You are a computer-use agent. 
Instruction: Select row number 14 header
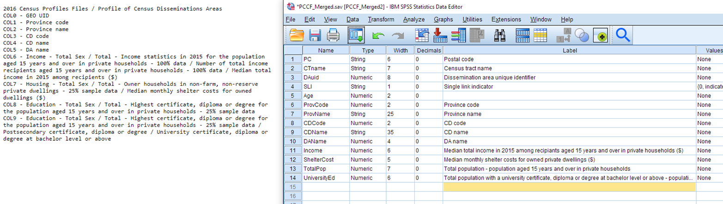coord(293,178)
